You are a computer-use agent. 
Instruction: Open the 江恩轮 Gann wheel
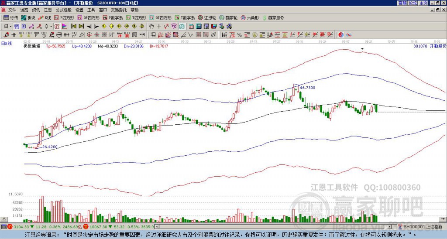tap(207, 17)
